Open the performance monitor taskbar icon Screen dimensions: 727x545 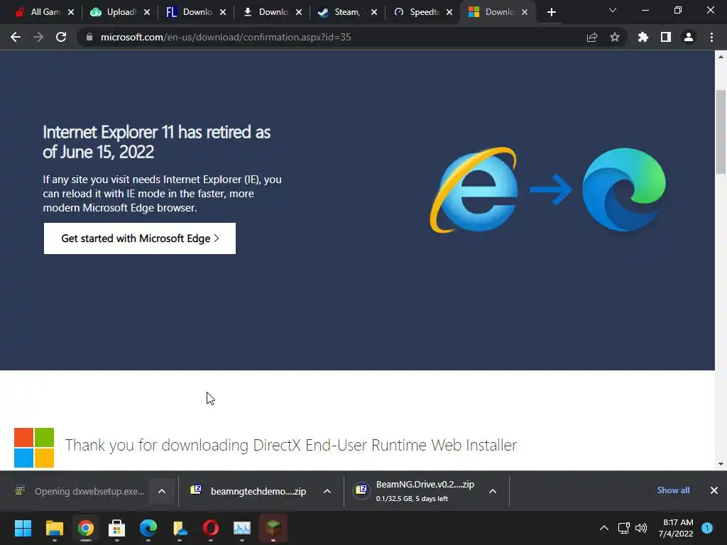tap(241, 528)
